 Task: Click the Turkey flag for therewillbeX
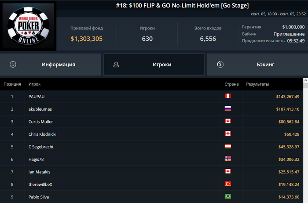(227, 184)
